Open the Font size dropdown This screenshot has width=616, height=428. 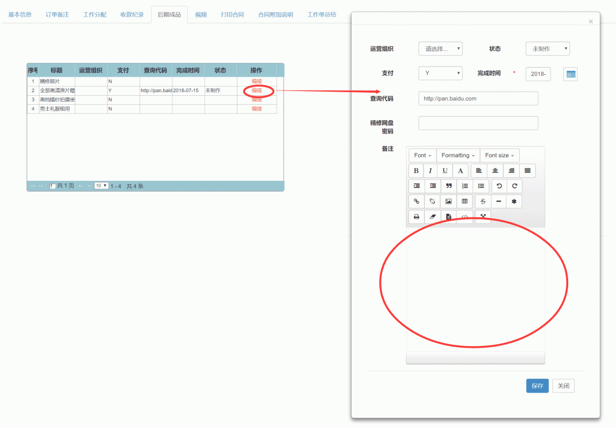pyautogui.click(x=499, y=156)
